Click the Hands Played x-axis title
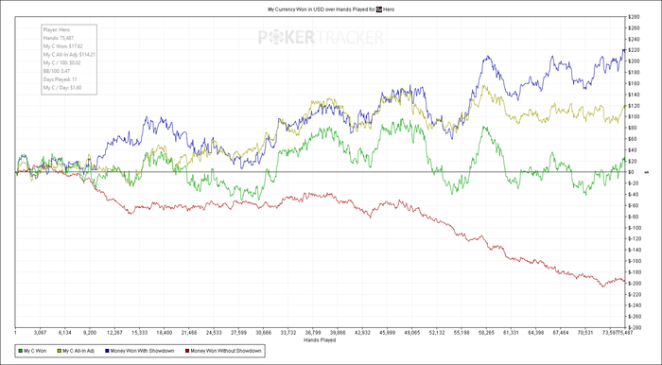The height and width of the screenshot is (365, 662). pos(320,340)
